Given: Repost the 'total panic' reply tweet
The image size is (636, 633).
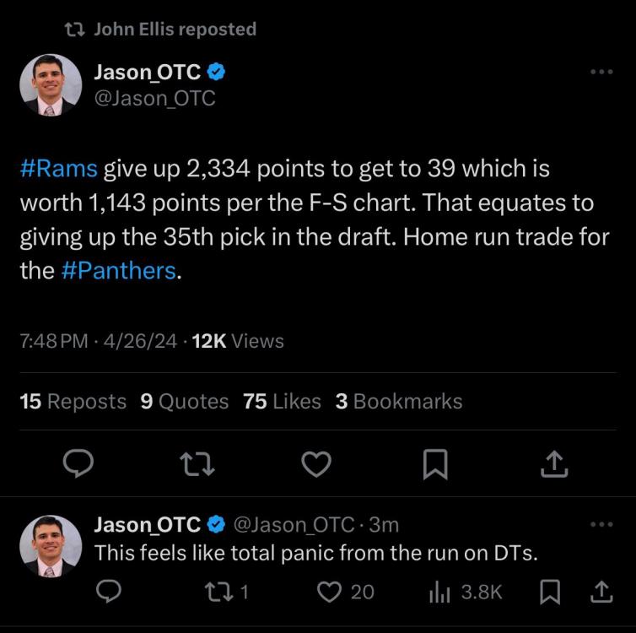Looking at the screenshot, I should [222, 592].
